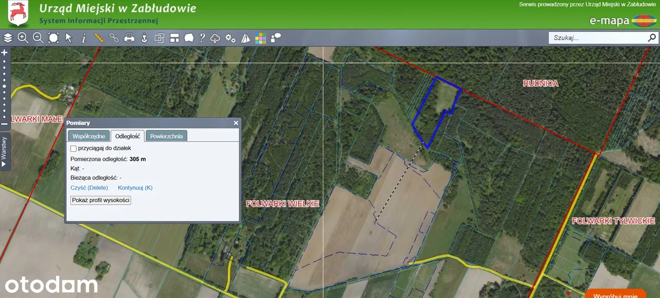Open the question mark help icon

tap(202, 38)
